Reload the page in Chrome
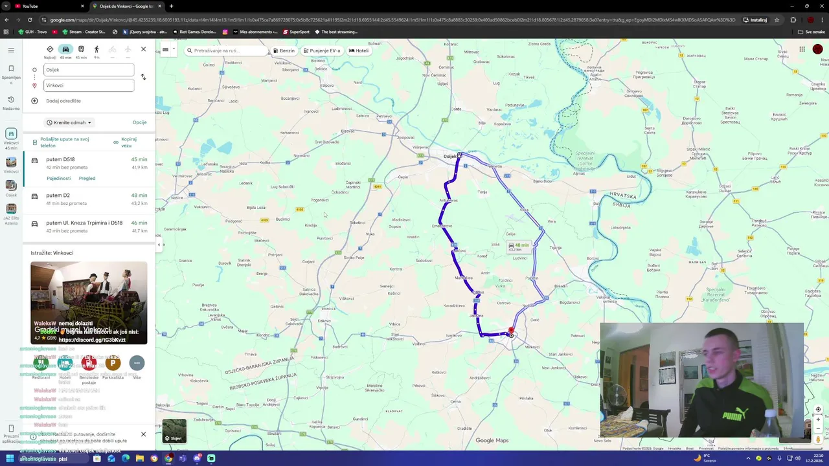 point(30,20)
